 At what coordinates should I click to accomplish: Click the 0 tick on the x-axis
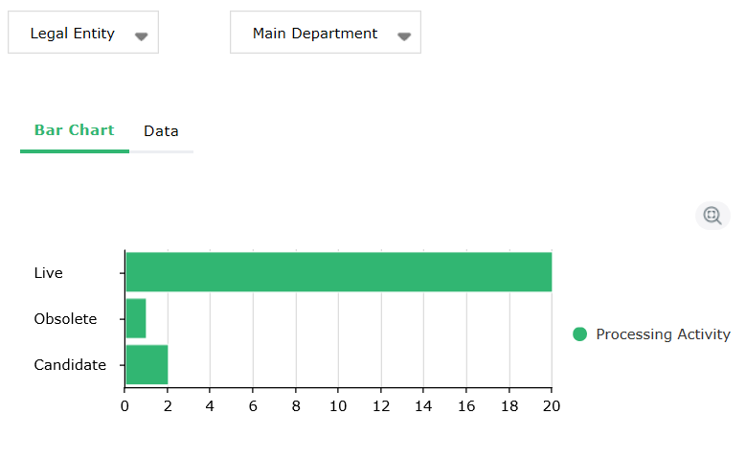[x=124, y=405]
